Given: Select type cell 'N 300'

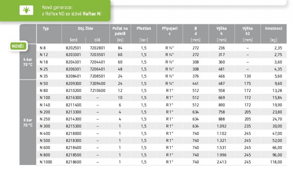Looking at the screenshot, I should 45,126.
